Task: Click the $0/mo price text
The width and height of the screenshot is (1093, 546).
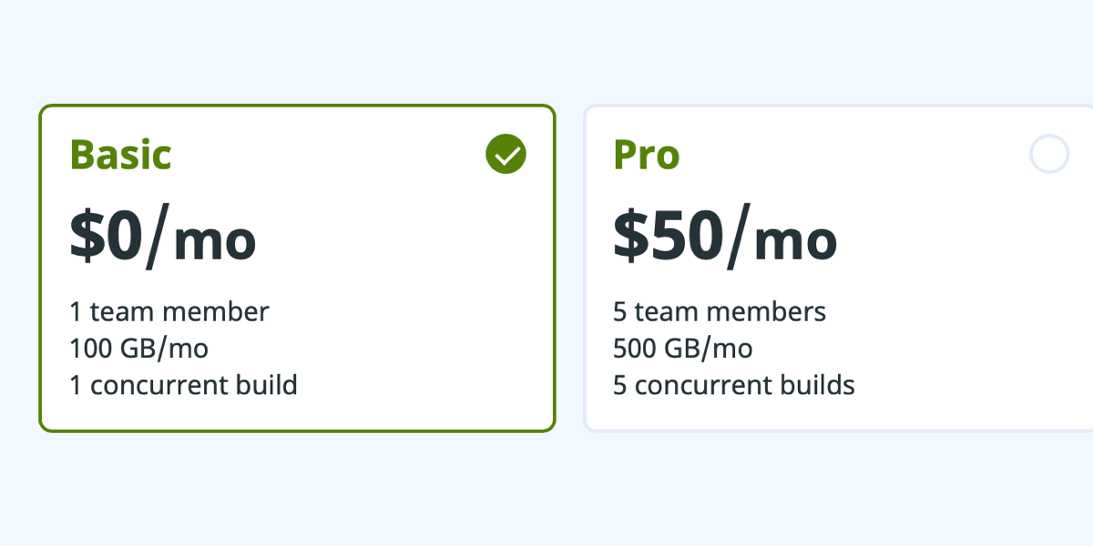Action: tap(163, 238)
